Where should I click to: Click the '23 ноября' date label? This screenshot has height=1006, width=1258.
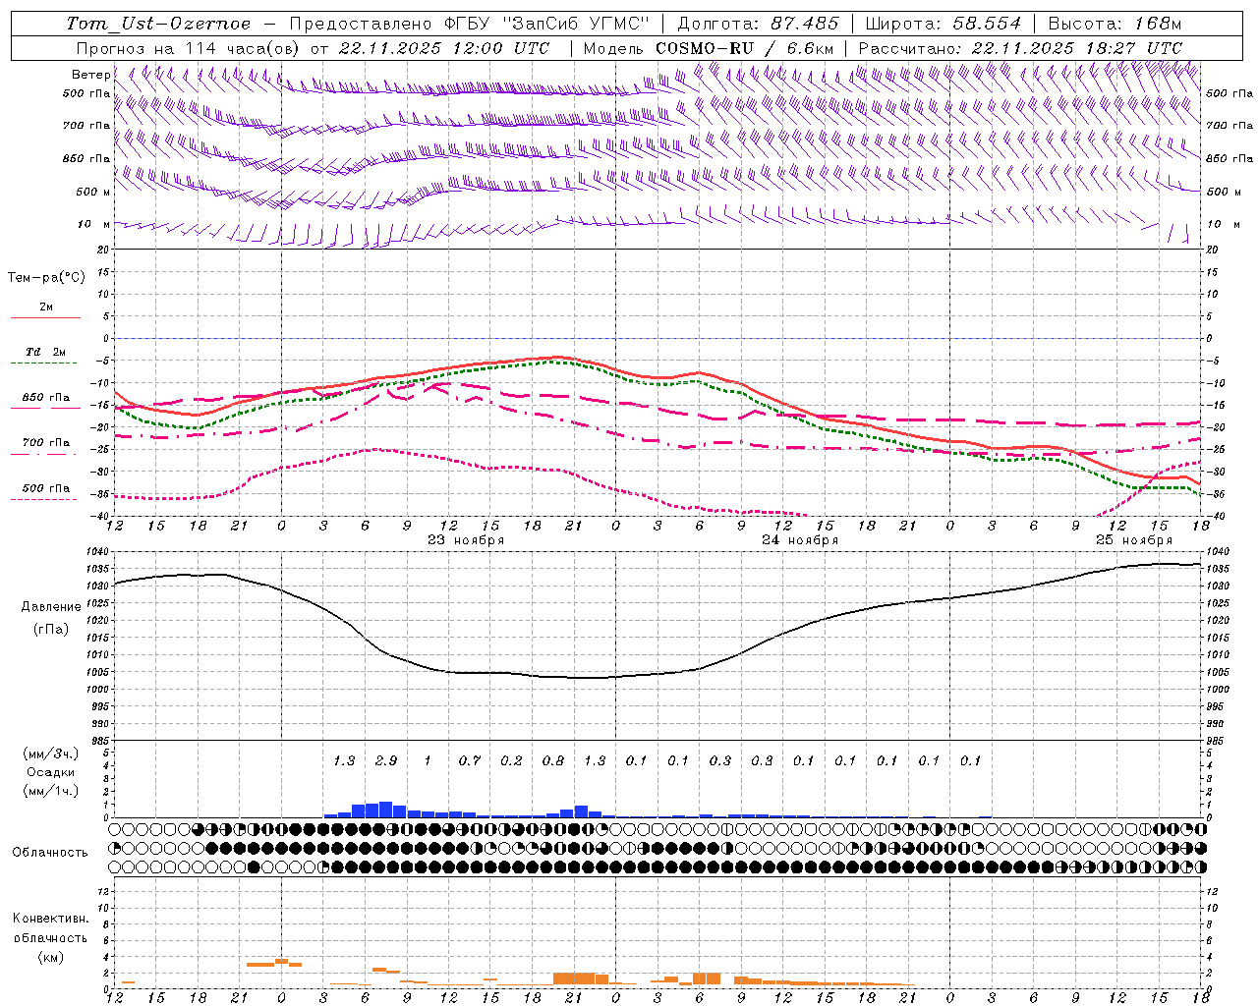click(466, 540)
